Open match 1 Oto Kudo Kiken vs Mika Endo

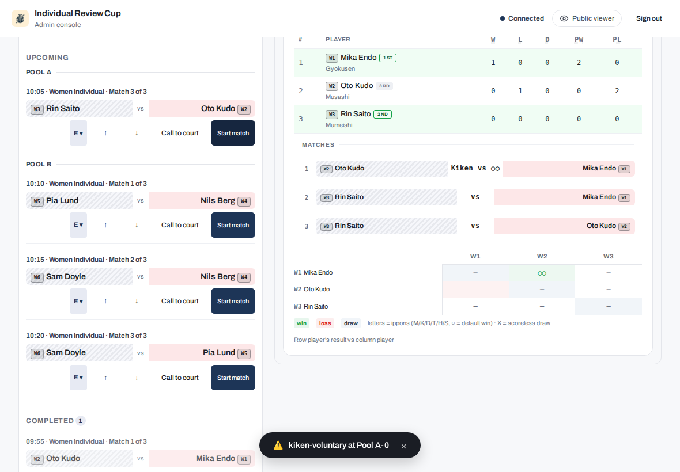click(x=469, y=169)
